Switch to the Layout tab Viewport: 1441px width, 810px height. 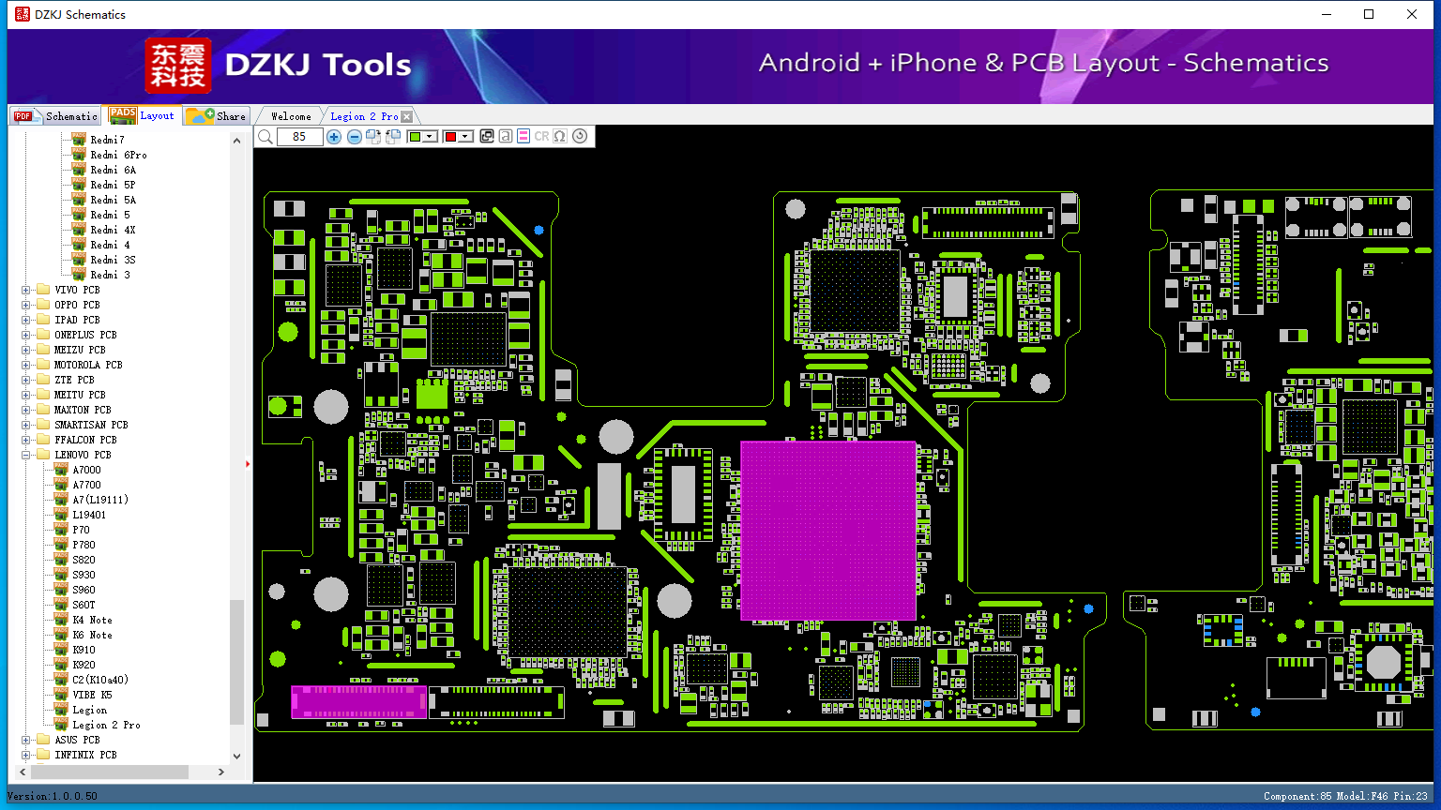pos(143,115)
